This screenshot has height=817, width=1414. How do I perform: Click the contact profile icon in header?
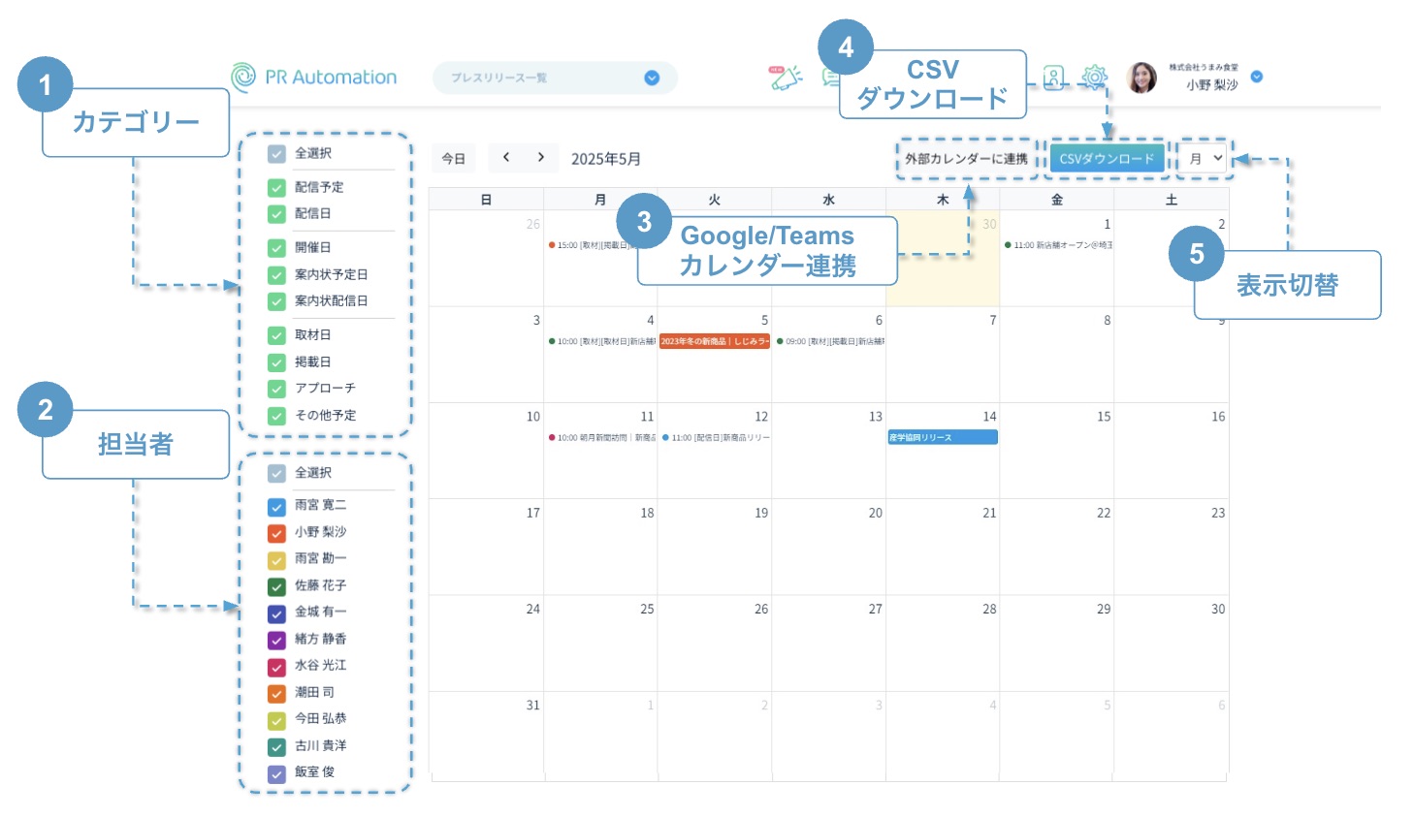point(1054,78)
